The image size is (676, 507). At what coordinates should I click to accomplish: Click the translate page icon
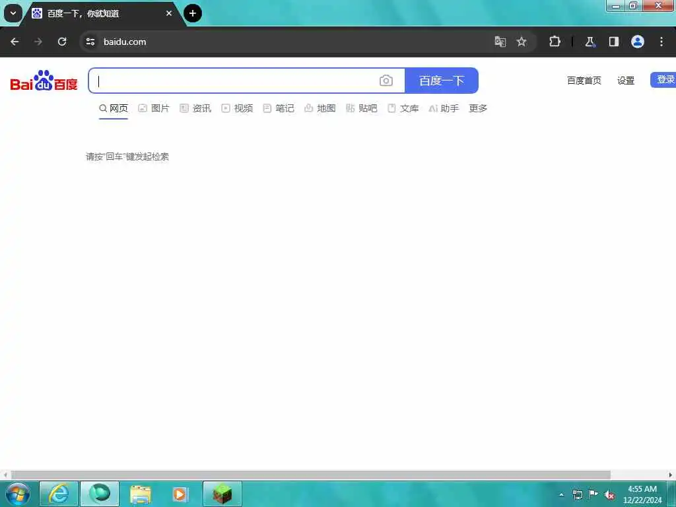(x=500, y=42)
